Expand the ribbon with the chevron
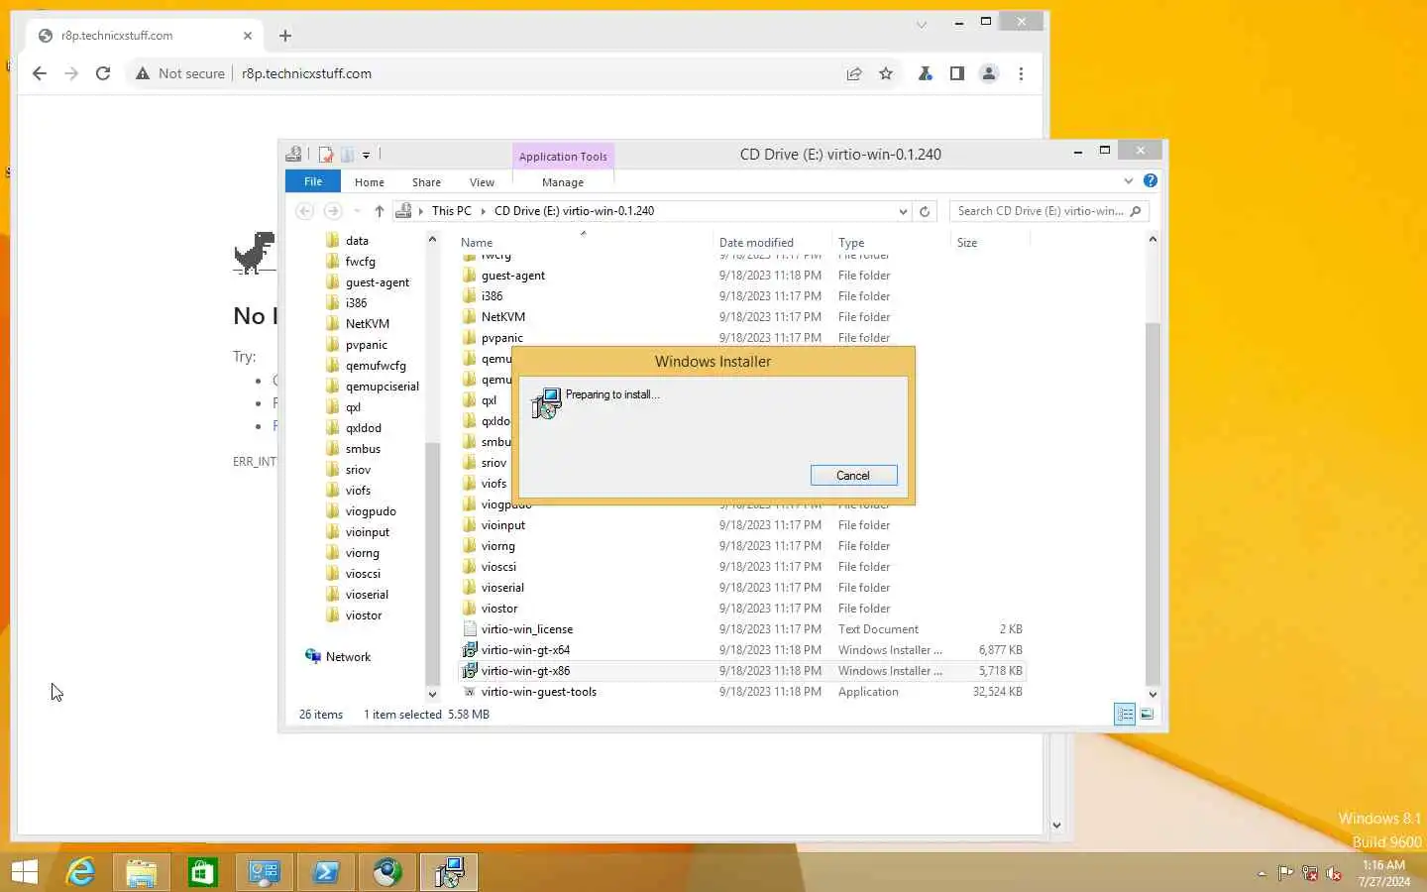This screenshot has width=1427, height=892. click(1128, 180)
